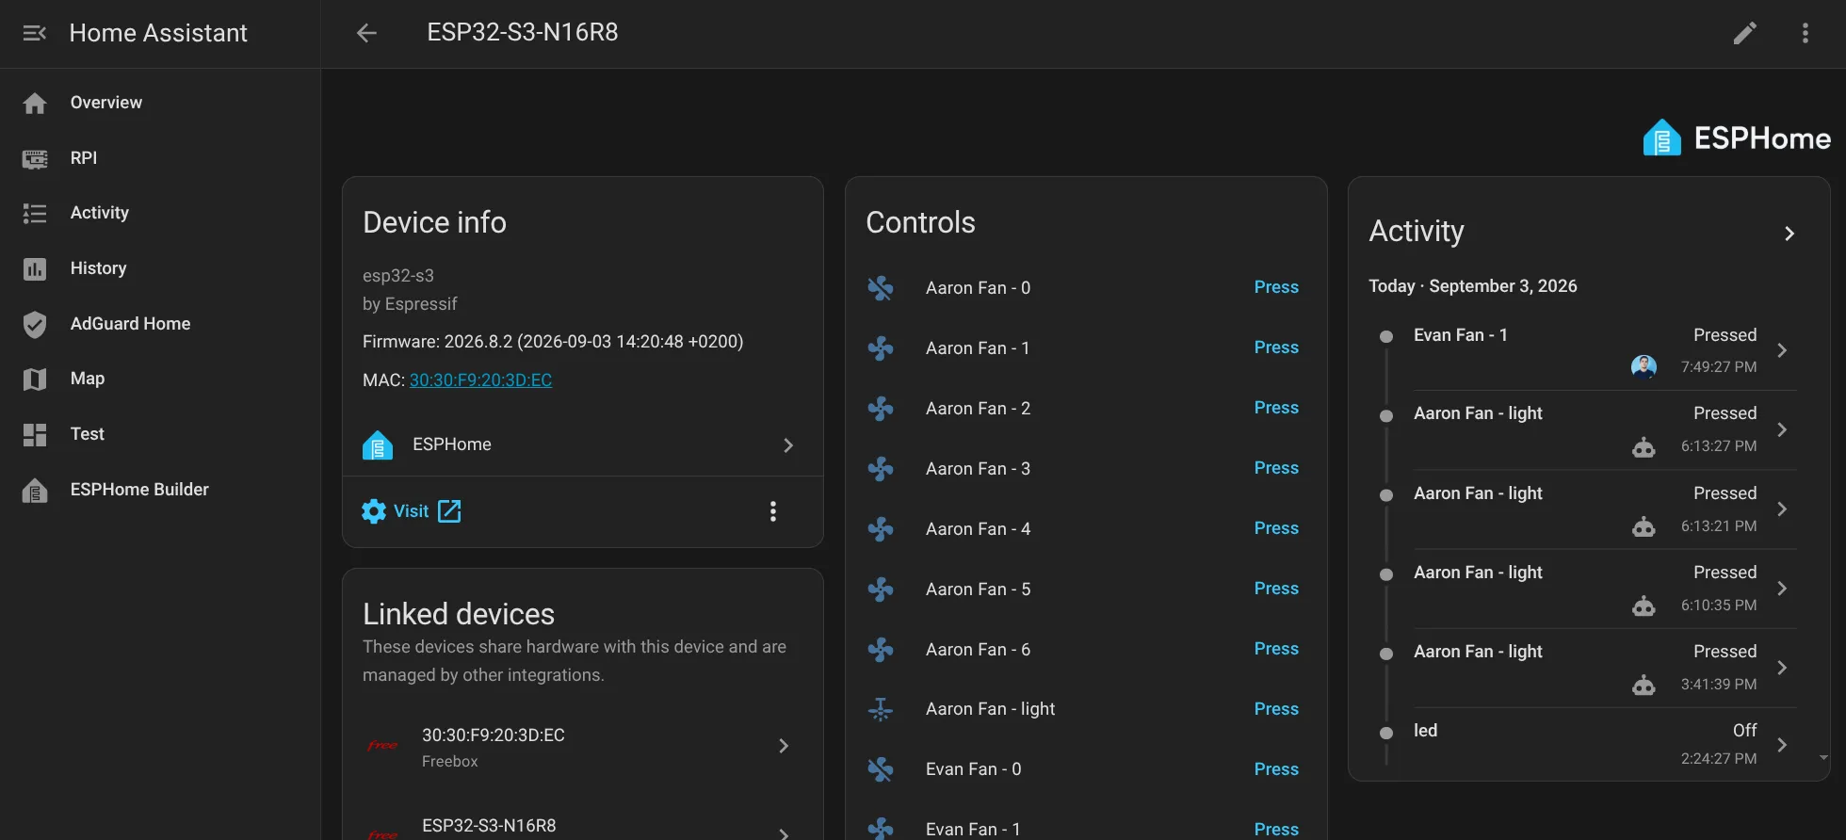Click Press for Aaron Fan - light
Screen dimensions: 1846x840
[1276, 709]
